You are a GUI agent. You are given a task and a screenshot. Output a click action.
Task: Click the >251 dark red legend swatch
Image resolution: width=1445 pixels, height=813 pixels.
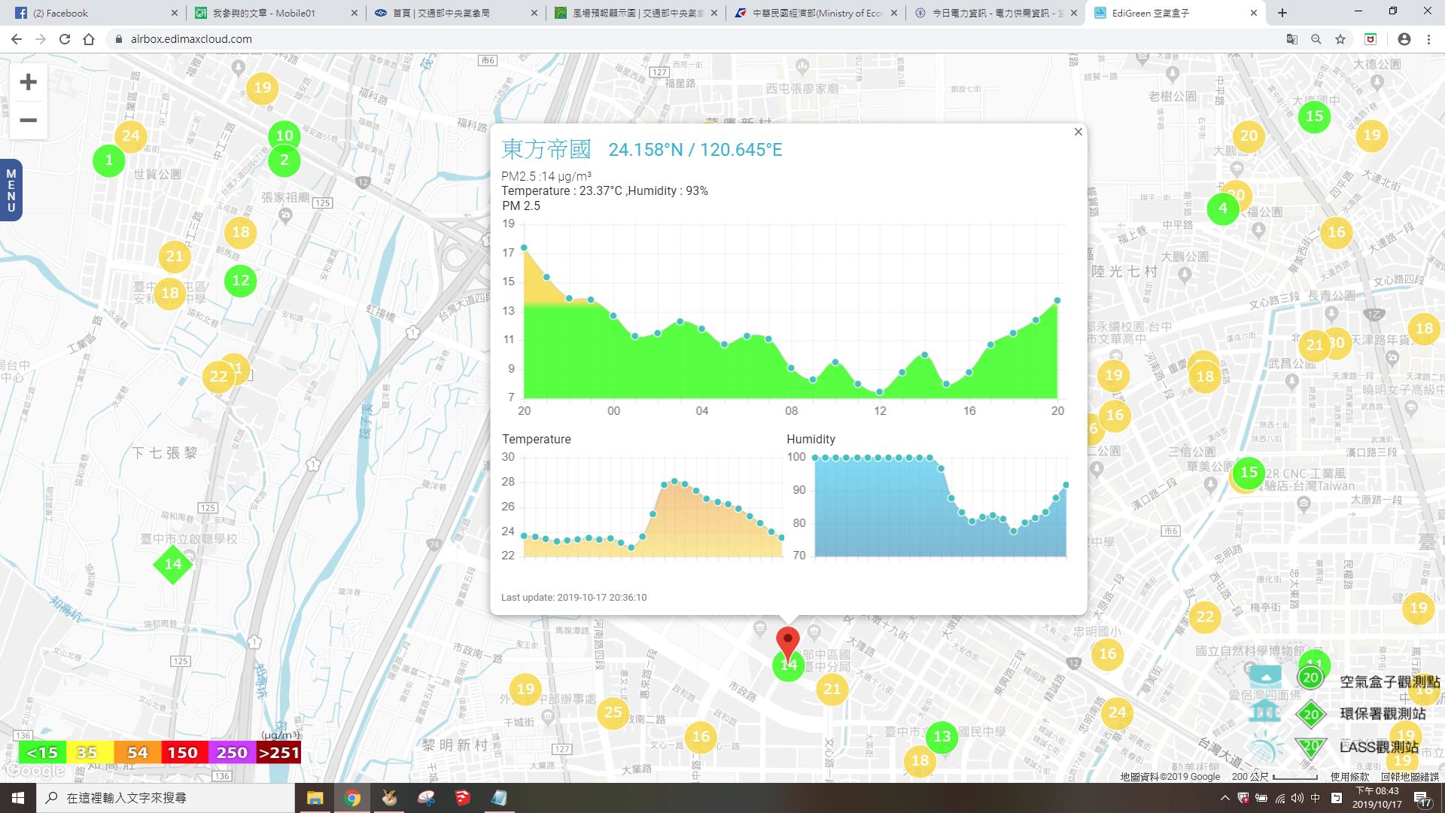[x=278, y=753]
